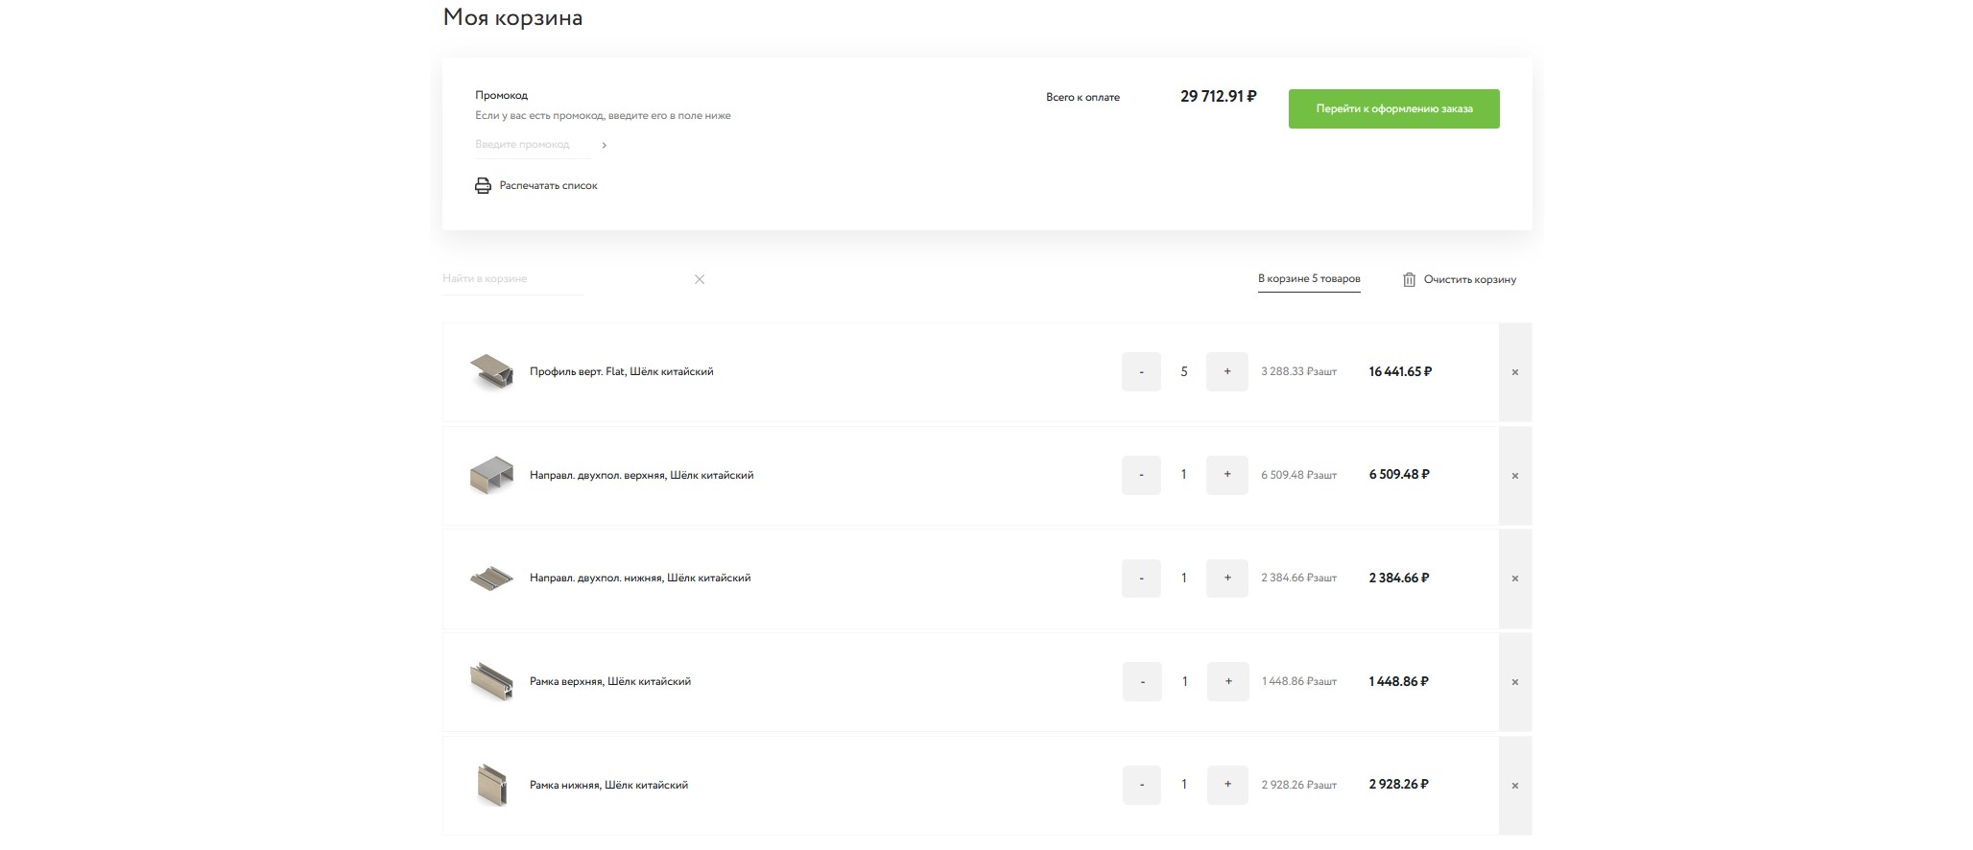Viewport: 1973px width, 850px height.
Task: Decrease quantity of Направл. двухпол. нижняя
Action: pos(1141,578)
